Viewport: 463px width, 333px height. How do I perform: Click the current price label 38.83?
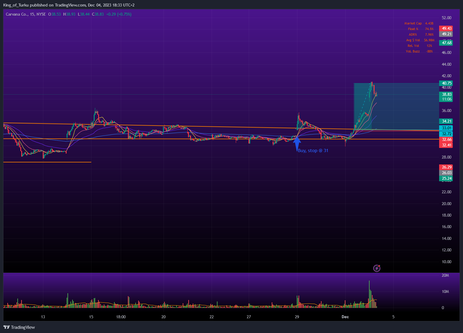446,95
